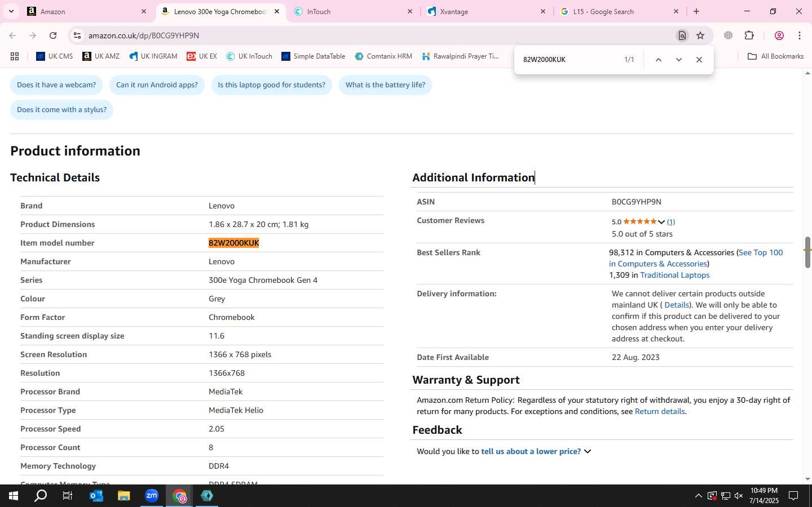Open the apps grid in bookmarks bar
812x507 pixels.
[15, 56]
